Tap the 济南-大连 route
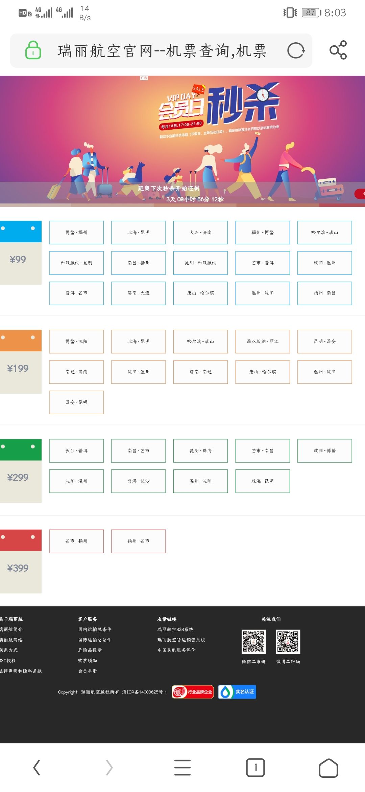This screenshot has height=792, width=365. point(139,293)
